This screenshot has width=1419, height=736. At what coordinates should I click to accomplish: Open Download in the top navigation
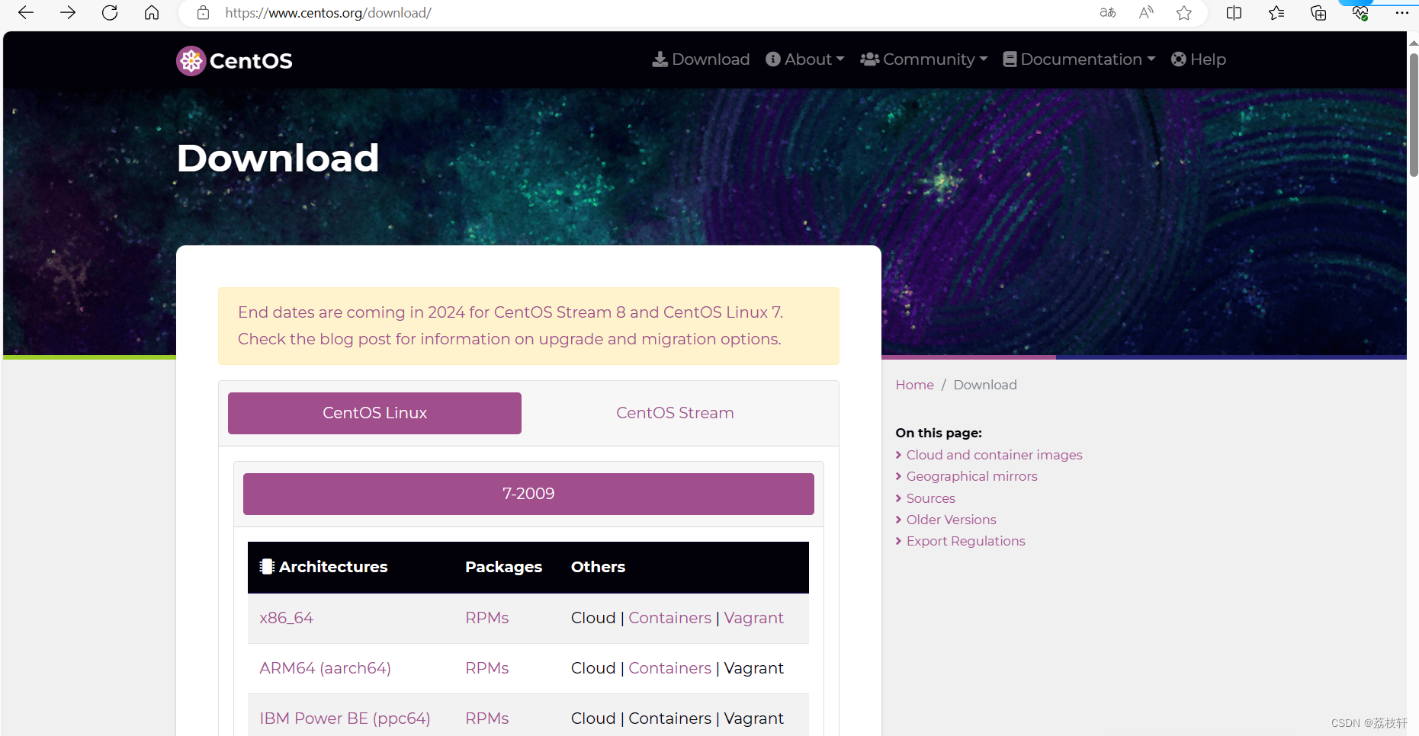tap(701, 59)
